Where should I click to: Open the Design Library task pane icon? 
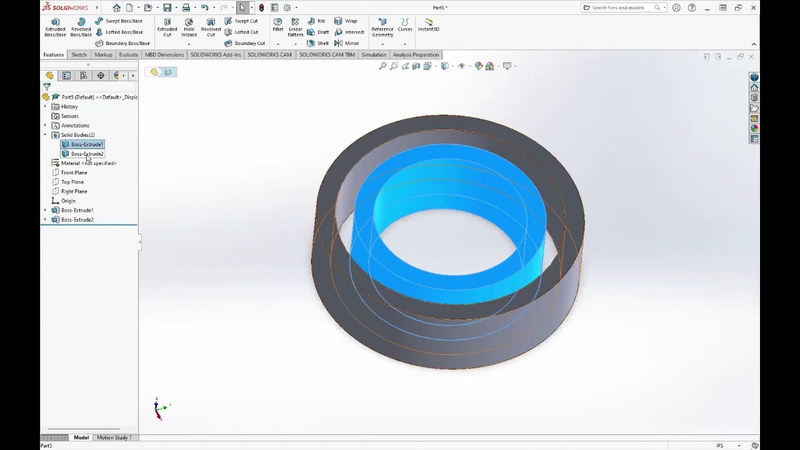tap(754, 98)
